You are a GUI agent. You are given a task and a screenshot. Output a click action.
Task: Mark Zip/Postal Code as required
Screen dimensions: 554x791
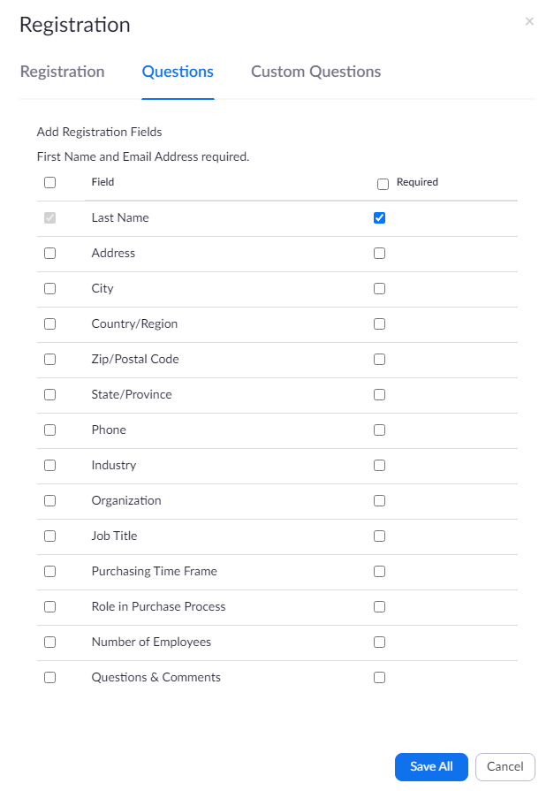click(379, 359)
